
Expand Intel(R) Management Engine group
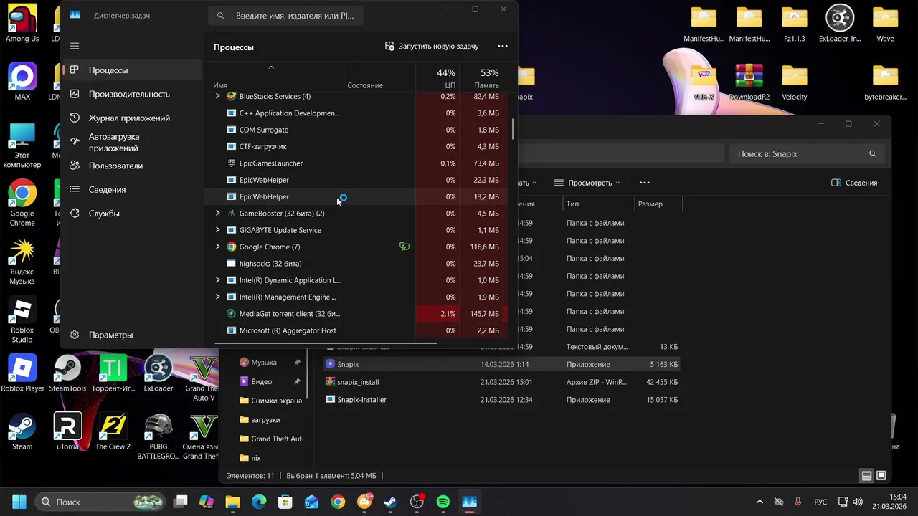point(218,297)
